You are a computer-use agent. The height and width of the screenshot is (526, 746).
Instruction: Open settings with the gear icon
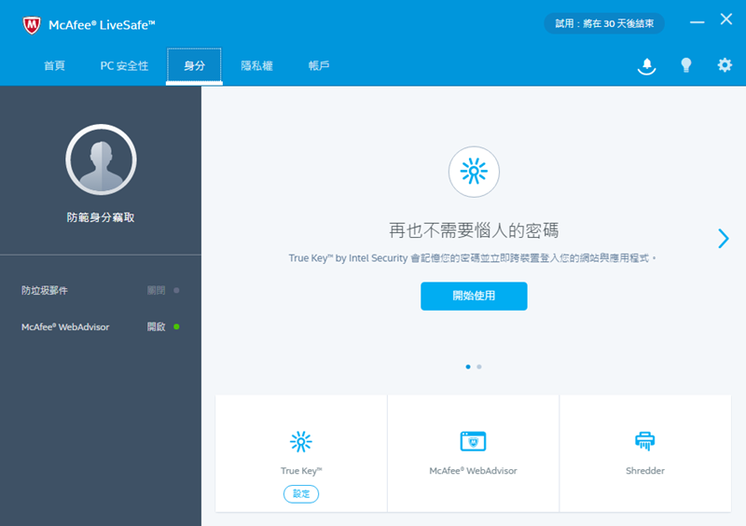tap(725, 64)
